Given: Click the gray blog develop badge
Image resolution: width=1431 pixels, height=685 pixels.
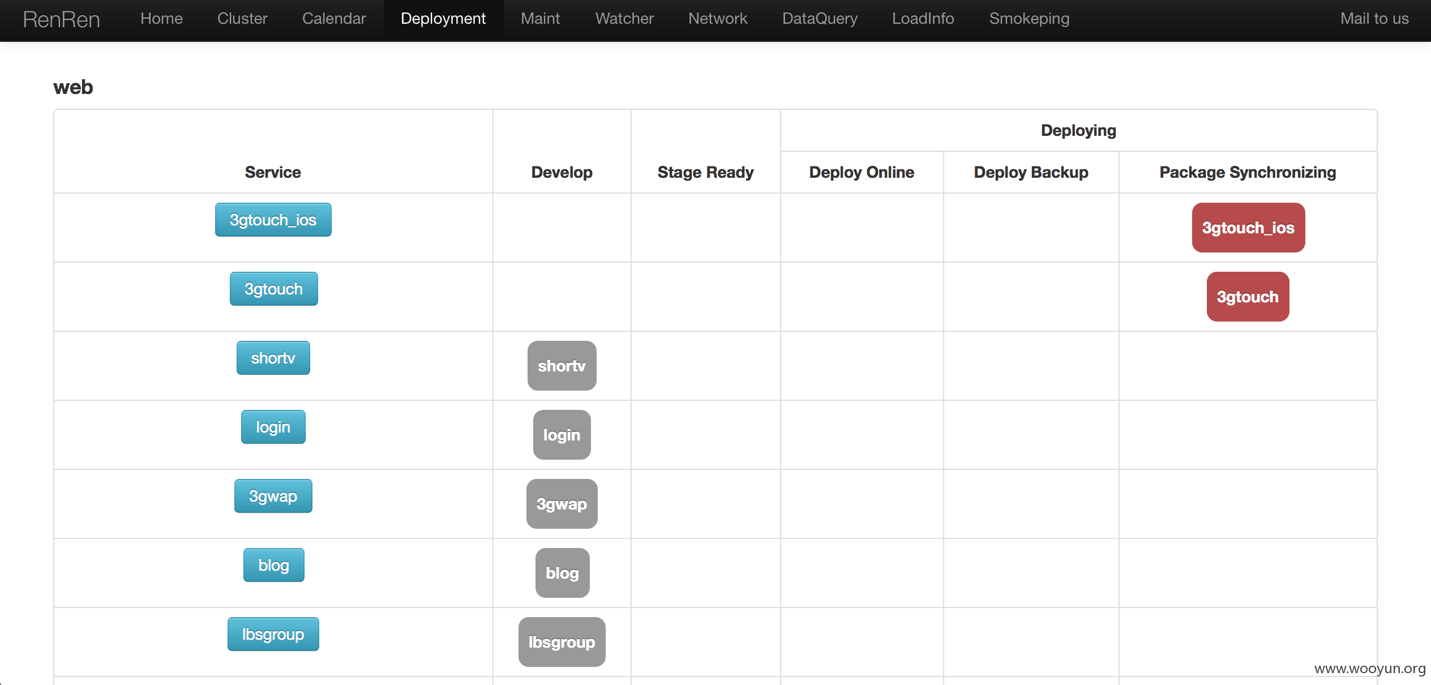Looking at the screenshot, I should pyautogui.click(x=562, y=573).
